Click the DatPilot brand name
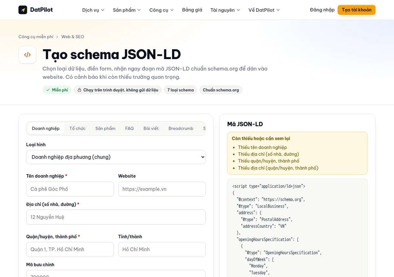 point(41,10)
